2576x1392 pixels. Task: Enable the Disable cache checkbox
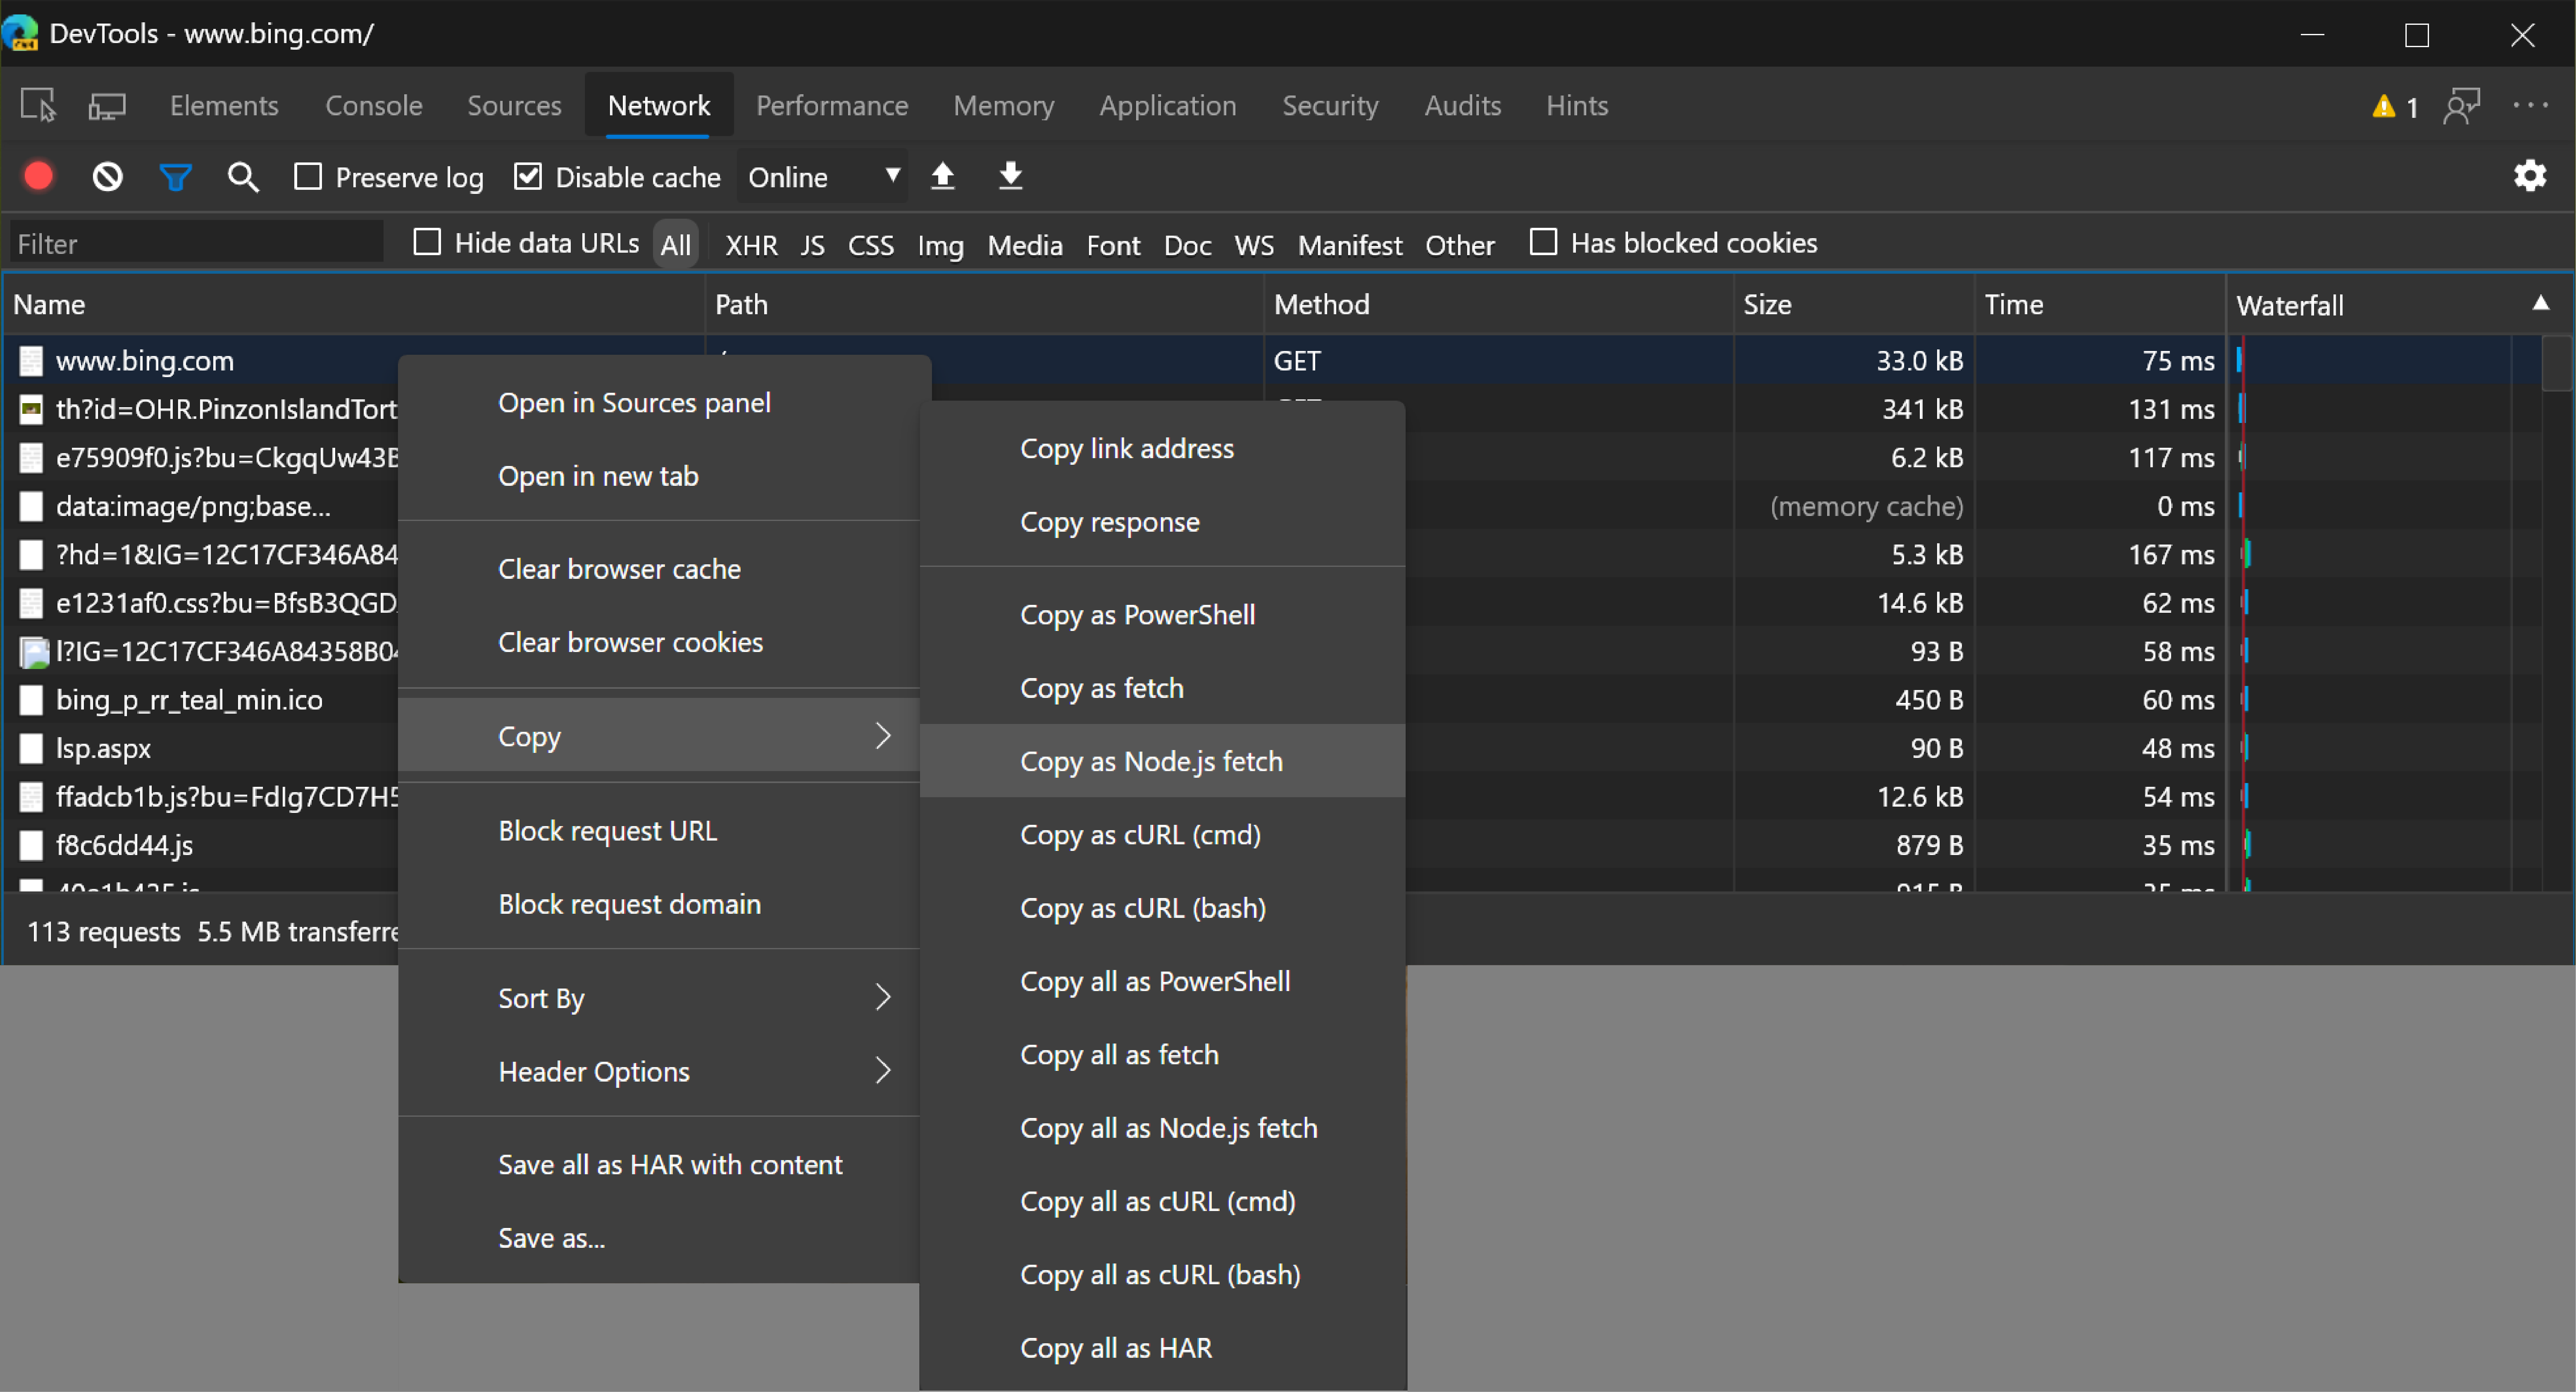(x=527, y=177)
